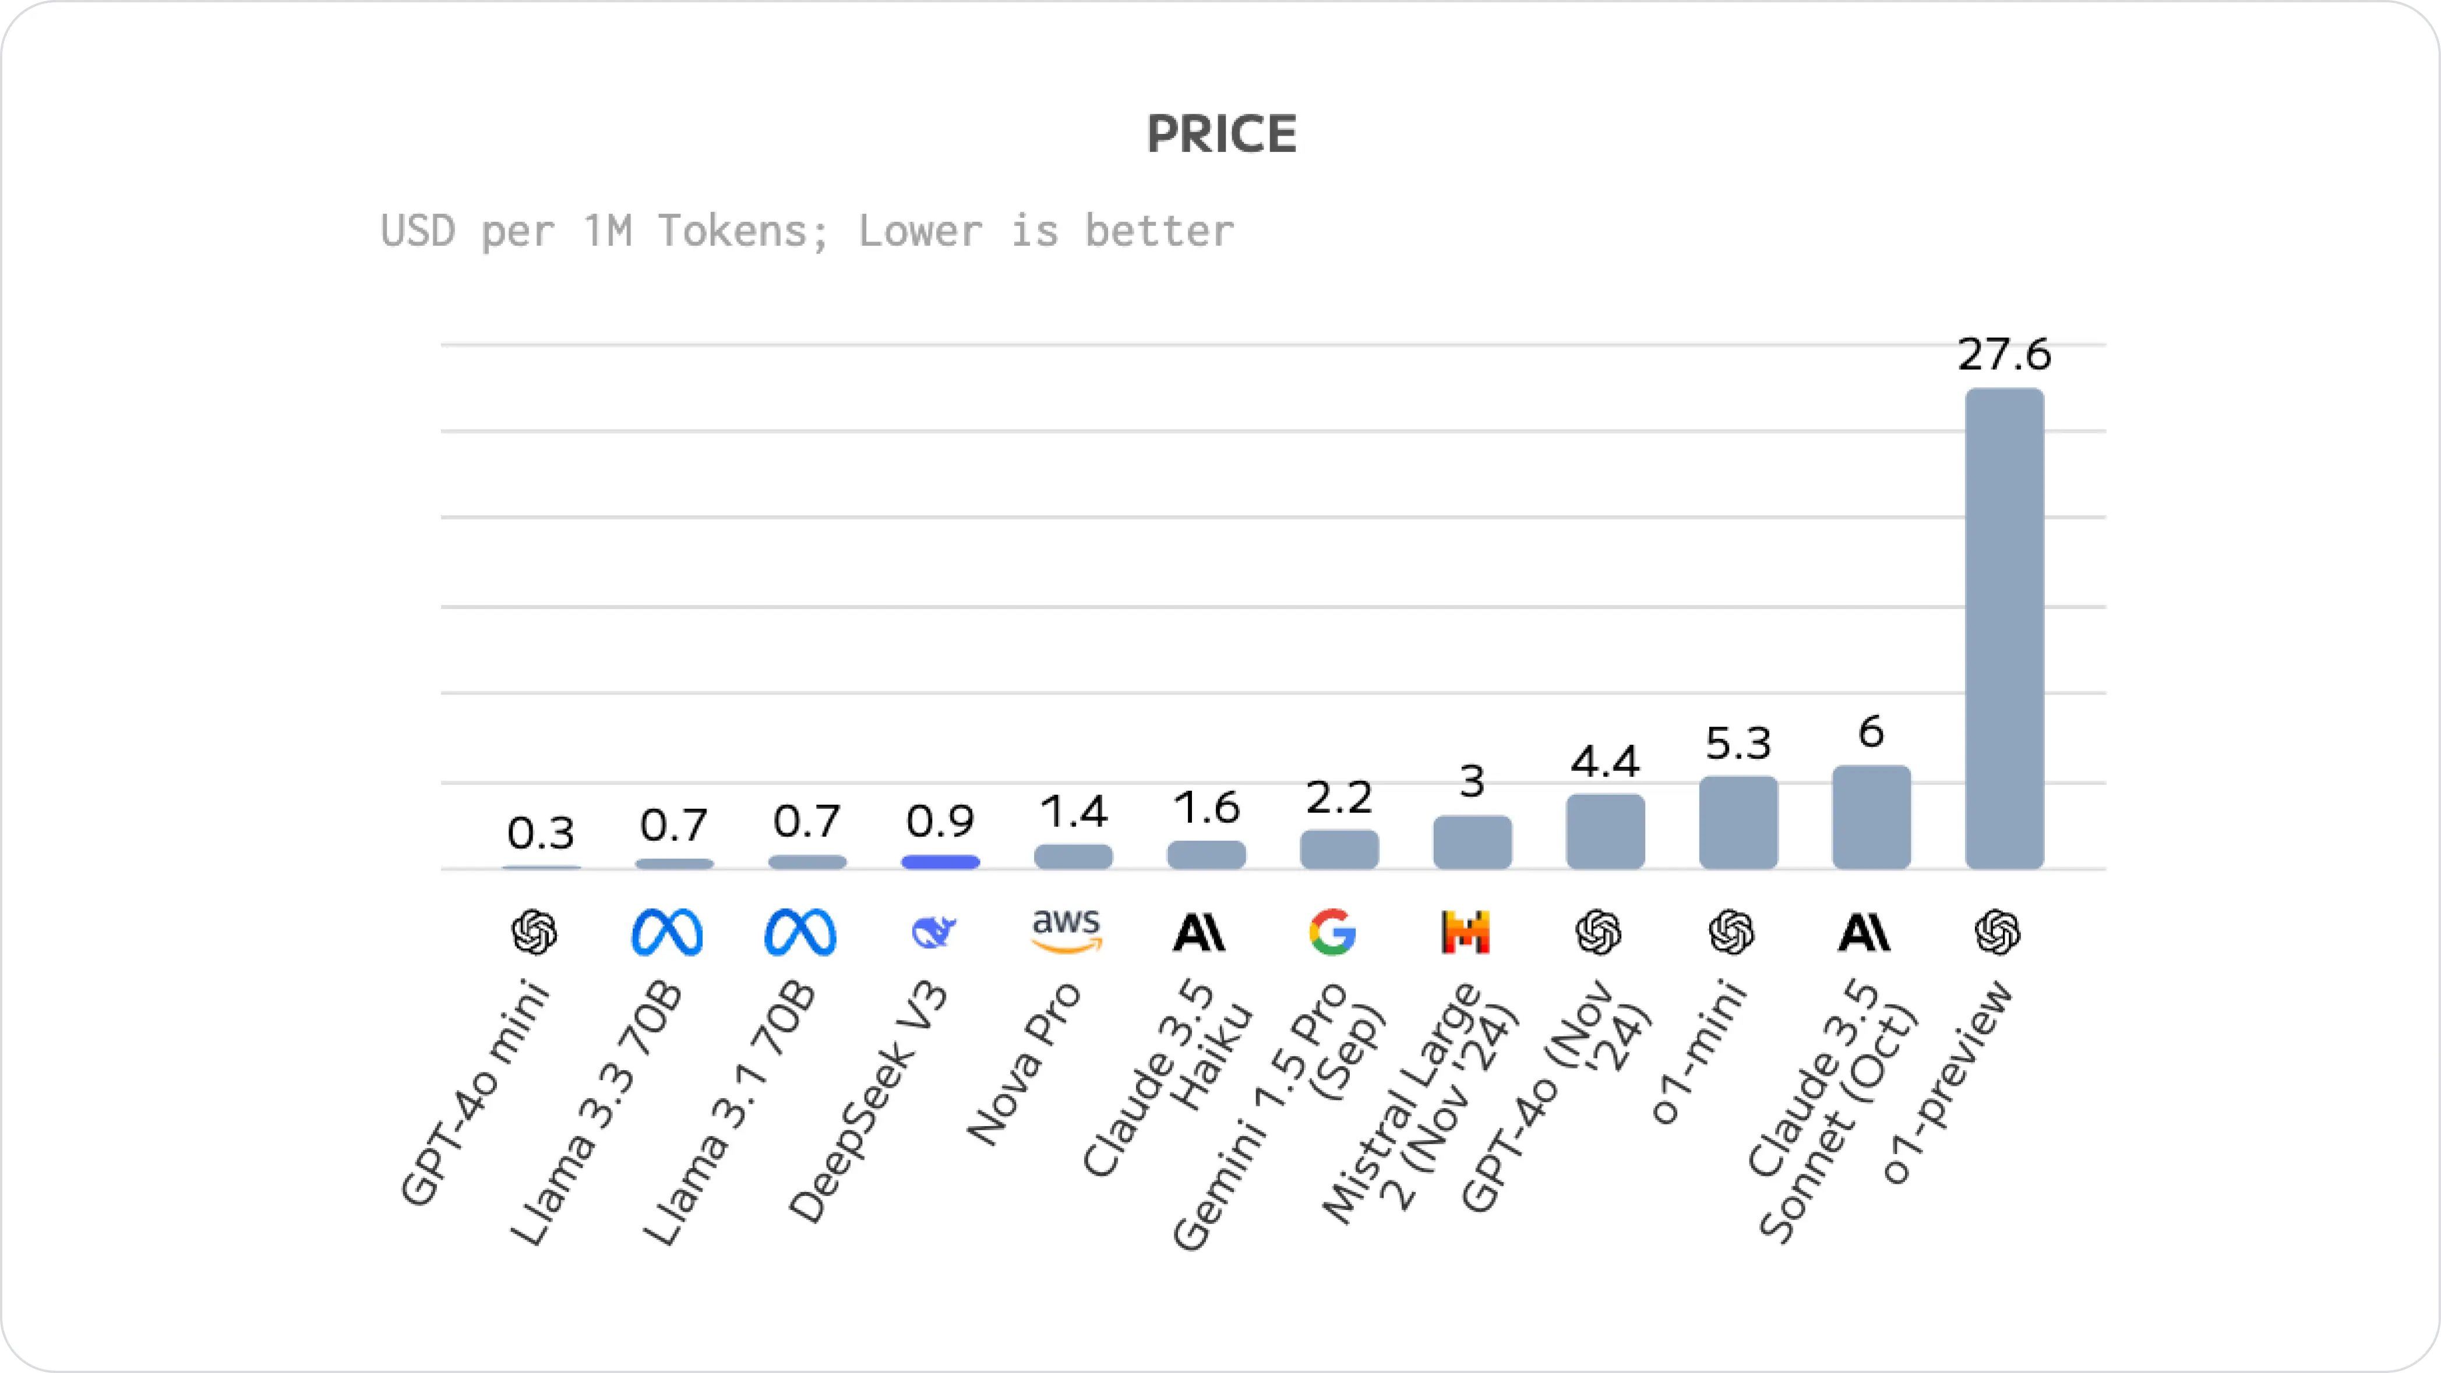Click the Meta logo above Llama 3.3 70B
The image size is (2441, 1373).
(667, 933)
